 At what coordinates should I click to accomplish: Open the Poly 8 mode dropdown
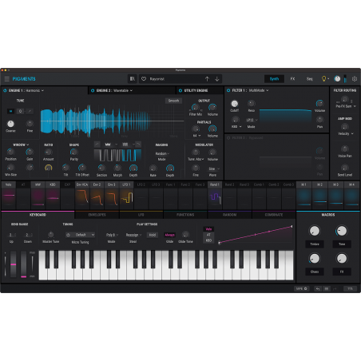(x=112, y=235)
